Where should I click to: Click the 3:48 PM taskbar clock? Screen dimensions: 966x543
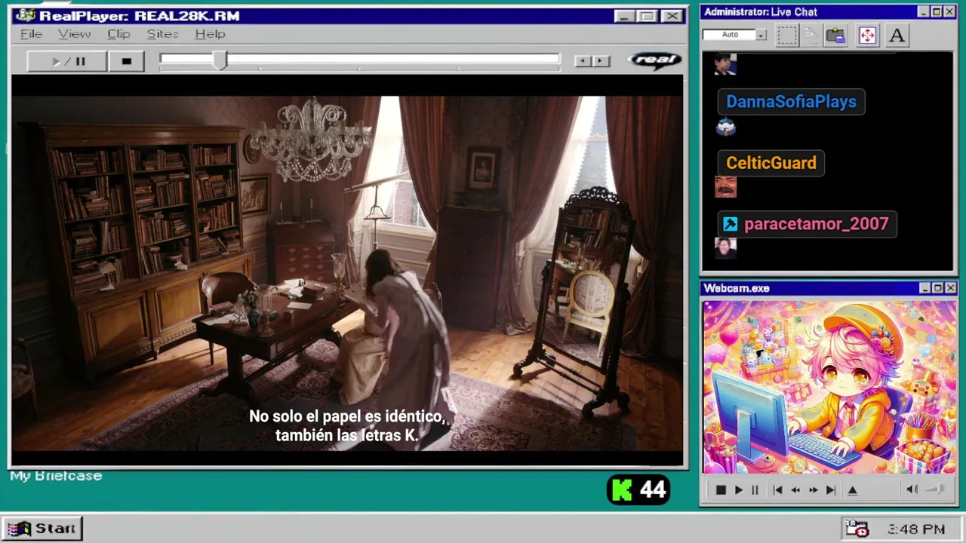(915, 529)
